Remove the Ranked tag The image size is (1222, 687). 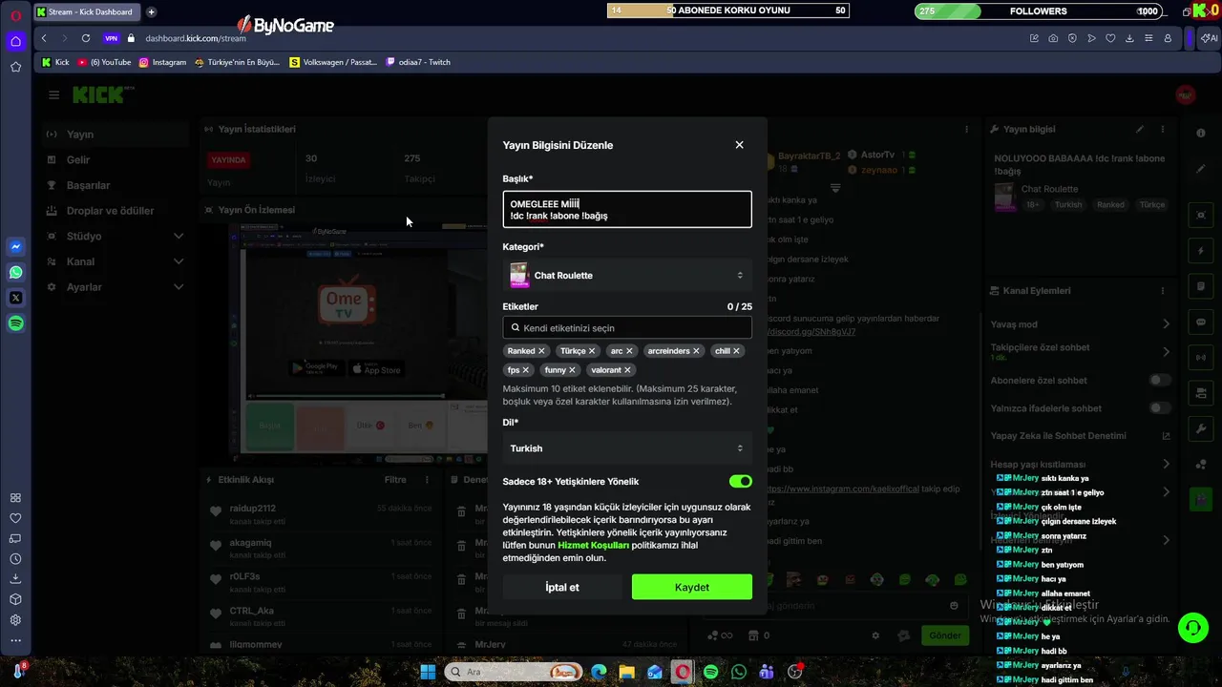point(541,351)
